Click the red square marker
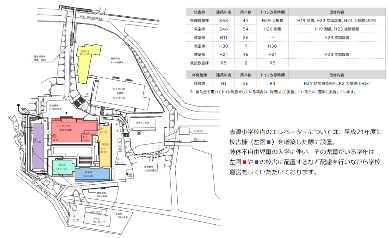The image size is (388, 238). [244, 162]
